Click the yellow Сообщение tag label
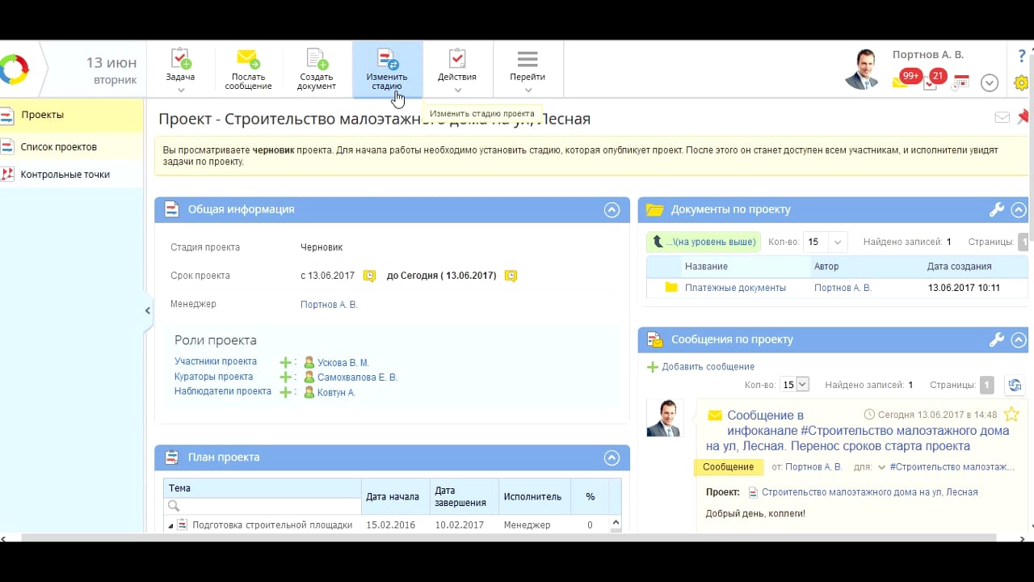Image resolution: width=1034 pixels, height=582 pixels. [728, 467]
